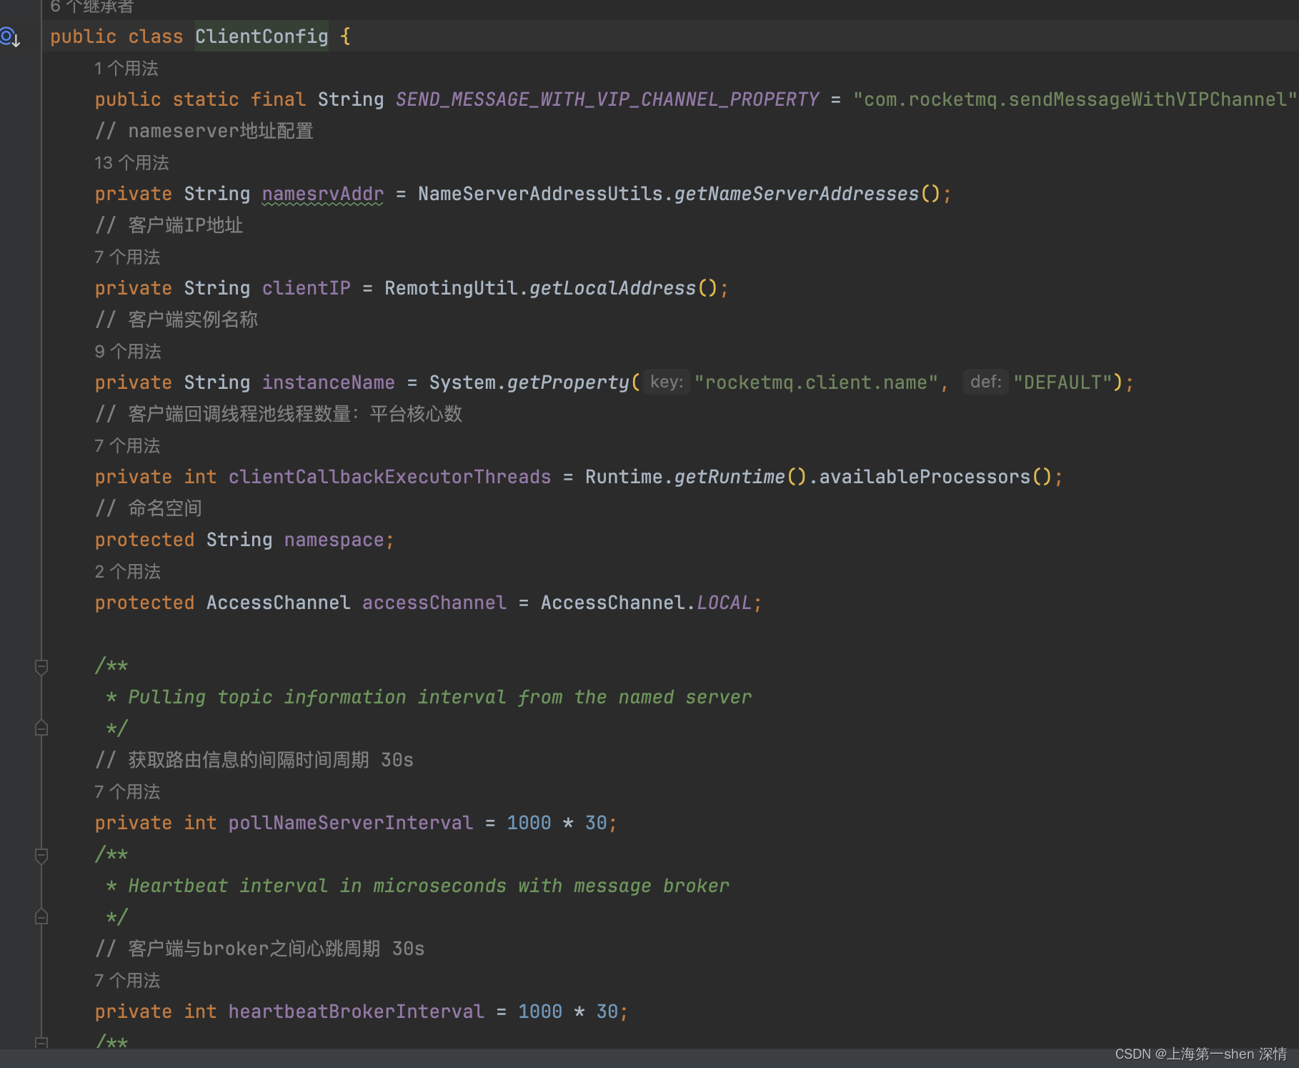
Task: Open usages hint above pollNameServerInterval
Action: [x=127, y=792]
